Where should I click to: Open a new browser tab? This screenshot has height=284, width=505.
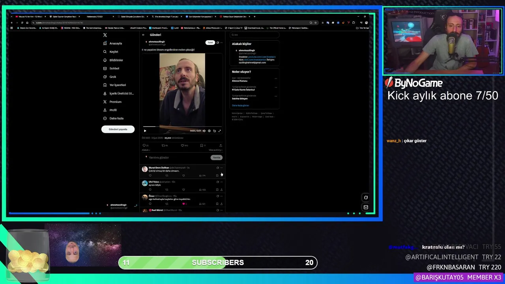click(x=254, y=17)
